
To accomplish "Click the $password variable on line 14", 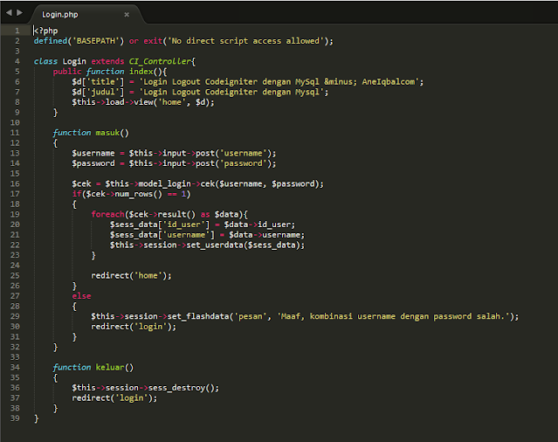I will (93, 163).
